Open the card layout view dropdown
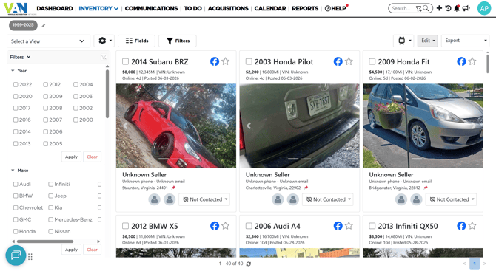This screenshot has height=271, width=496. click(x=403, y=41)
